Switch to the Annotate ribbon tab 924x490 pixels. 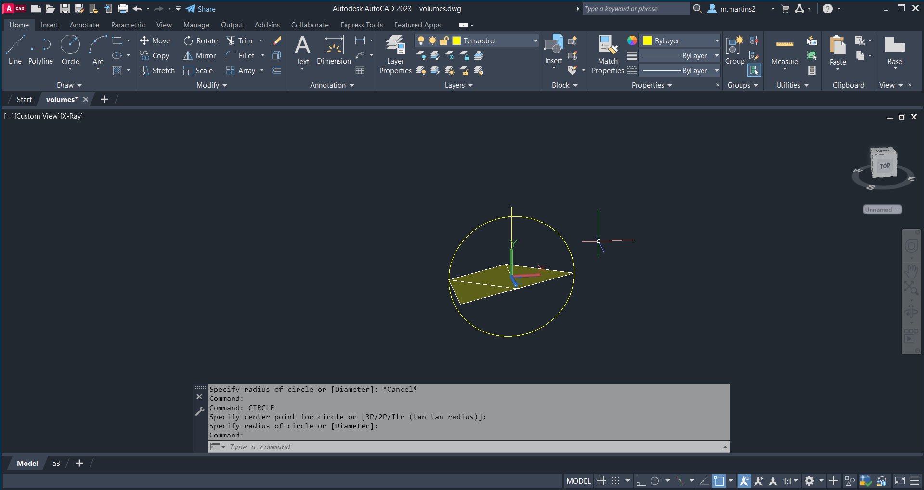(x=84, y=25)
